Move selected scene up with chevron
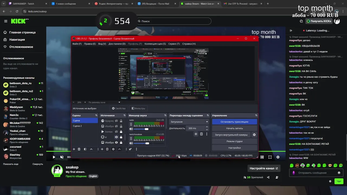 [x=91, y=149]
